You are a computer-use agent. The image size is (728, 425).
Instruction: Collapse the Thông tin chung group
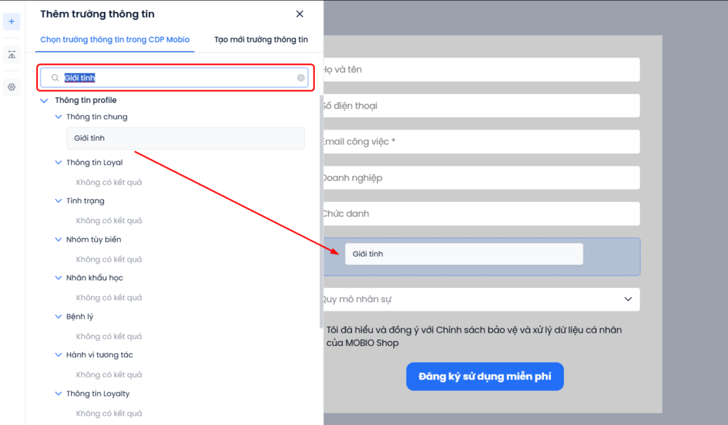pos(59,117)
